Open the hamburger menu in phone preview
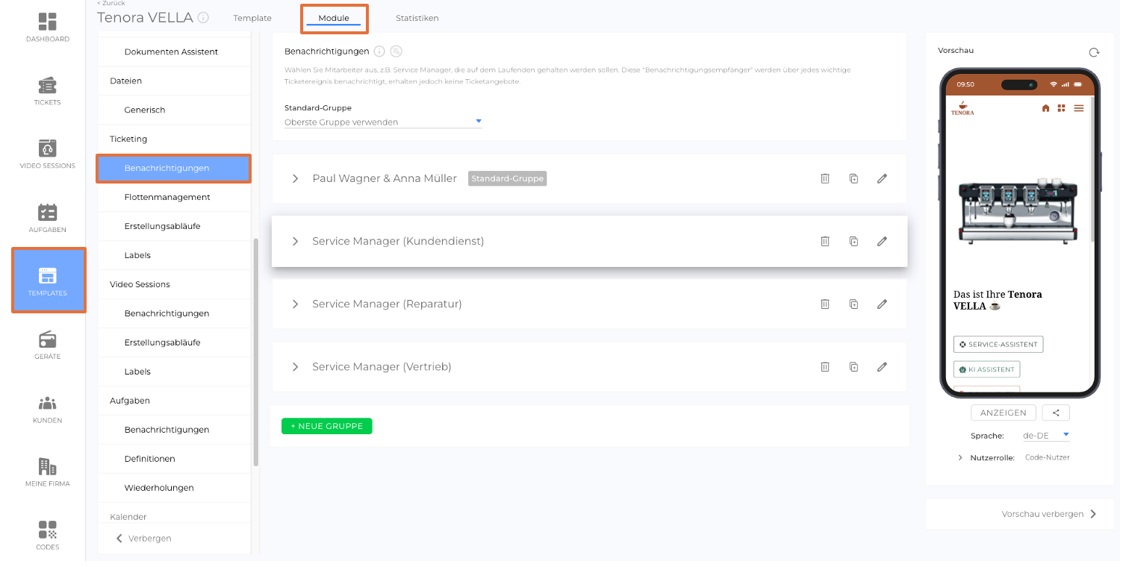Viewport: 1123px width, 567px height. click(x=1078, y=108)
